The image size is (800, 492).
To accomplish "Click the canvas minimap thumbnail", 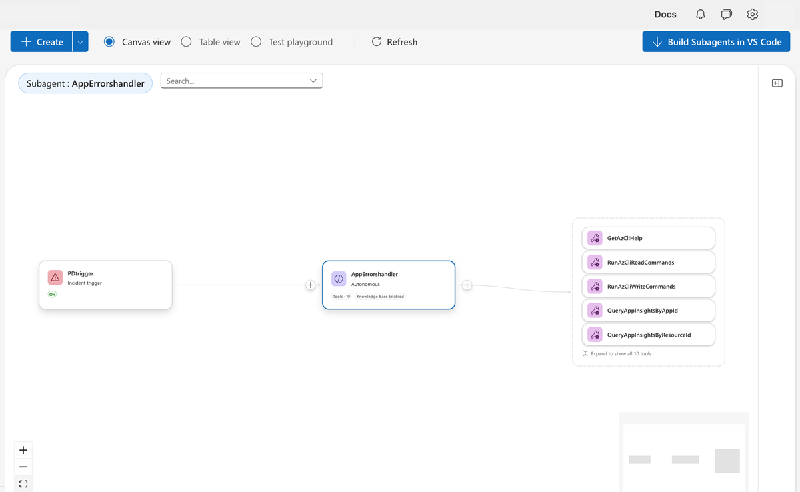I will (x=684, y=452).
